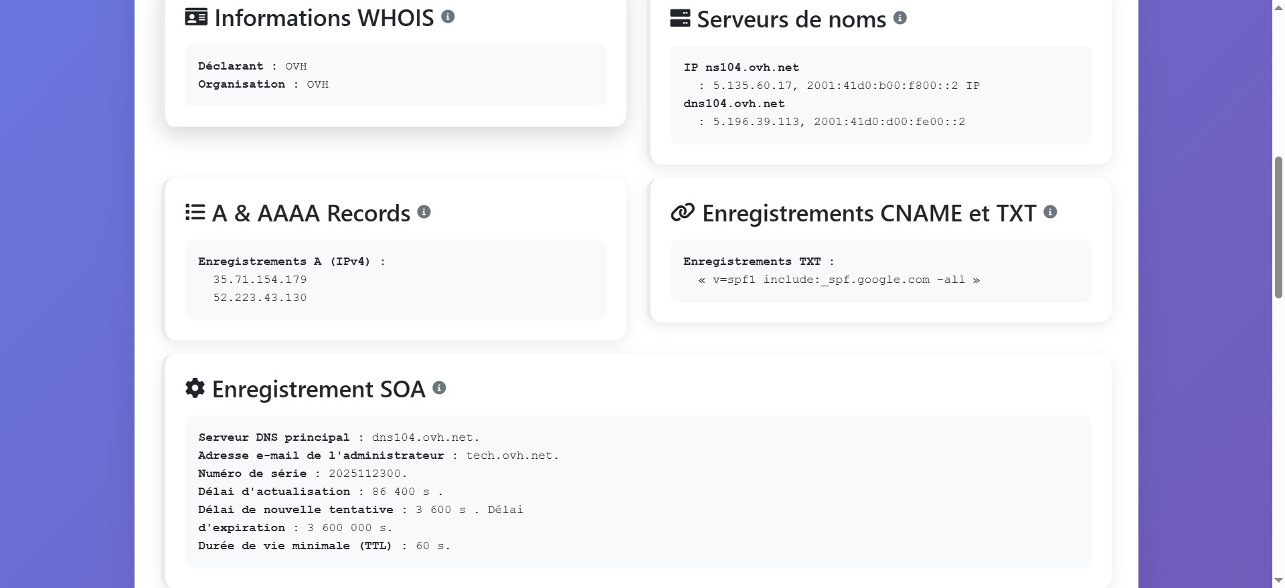Click the server stack icon beside Serveurs de noms
The height and width of the screenshot is (588, 1285).
[x=679, y=19]
